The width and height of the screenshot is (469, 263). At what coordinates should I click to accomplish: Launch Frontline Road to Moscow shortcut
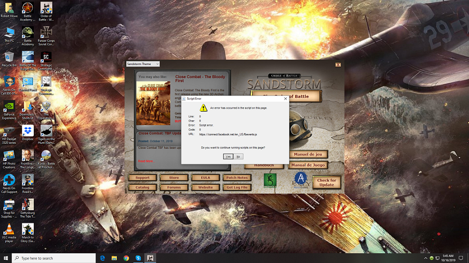28,184
